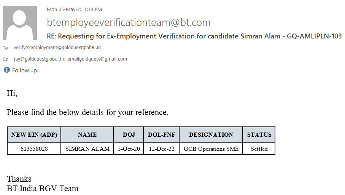This screenshot has height=195, width=345.
Task: Click the email subject line text
Action: tap(194, 36)
